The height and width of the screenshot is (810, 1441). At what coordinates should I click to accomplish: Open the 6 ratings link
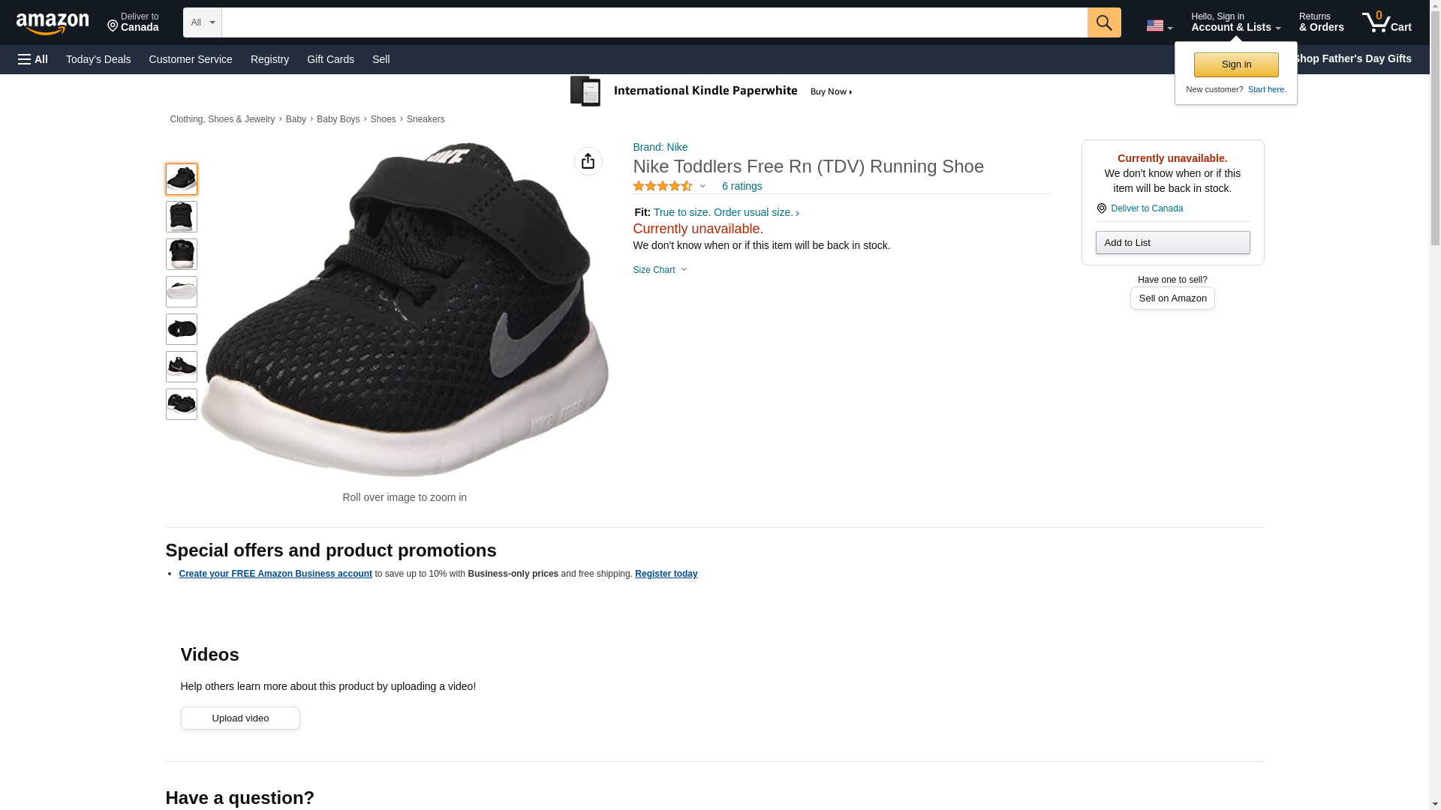click(x=742, y=186)
